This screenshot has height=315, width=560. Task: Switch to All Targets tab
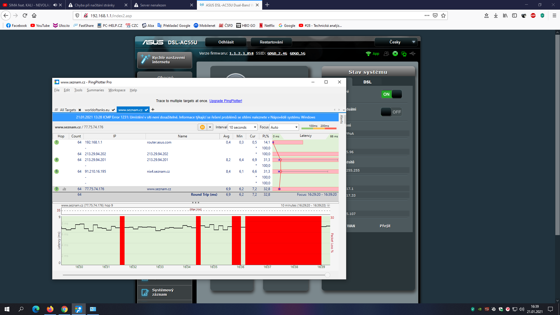tap(68, 110)
